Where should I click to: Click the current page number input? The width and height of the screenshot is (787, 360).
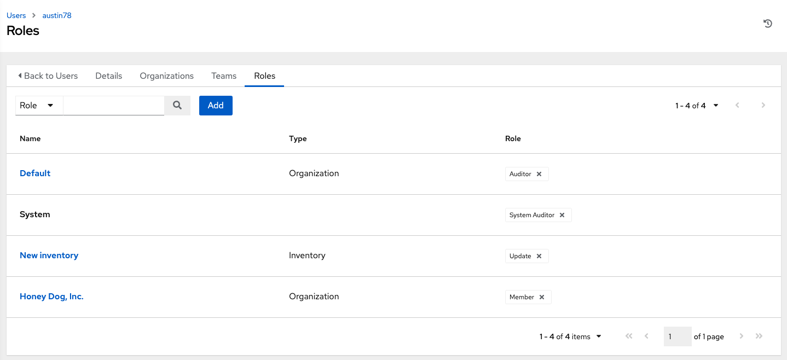pos(677,336)
